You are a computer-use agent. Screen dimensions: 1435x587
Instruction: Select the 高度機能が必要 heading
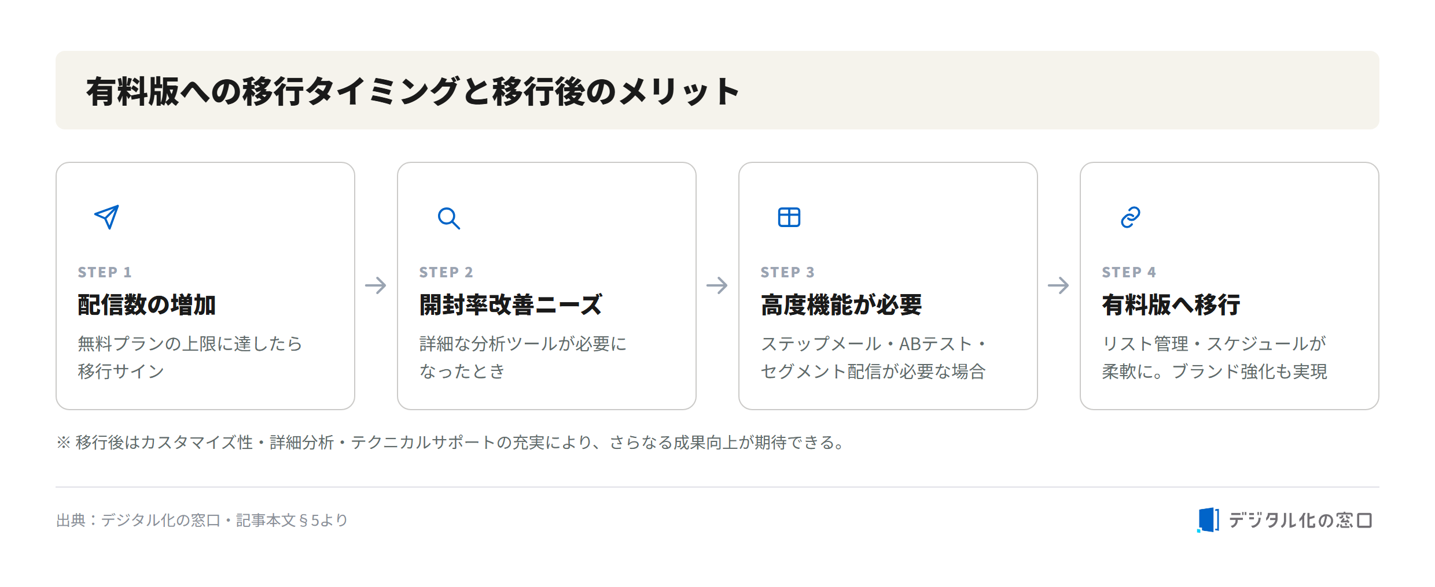click(841, 304)
